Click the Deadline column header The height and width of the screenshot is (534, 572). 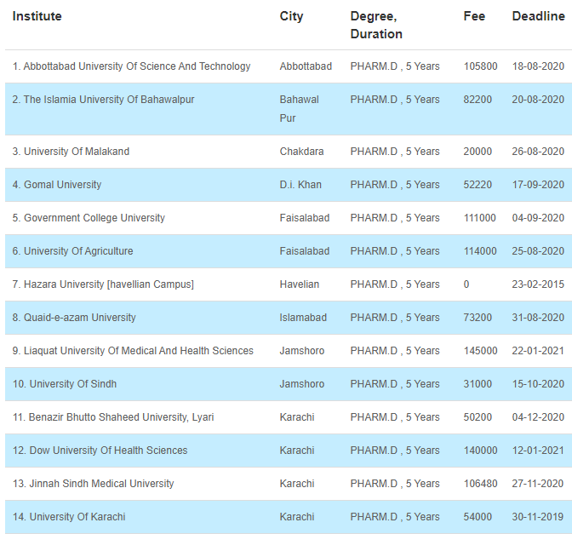539,16
